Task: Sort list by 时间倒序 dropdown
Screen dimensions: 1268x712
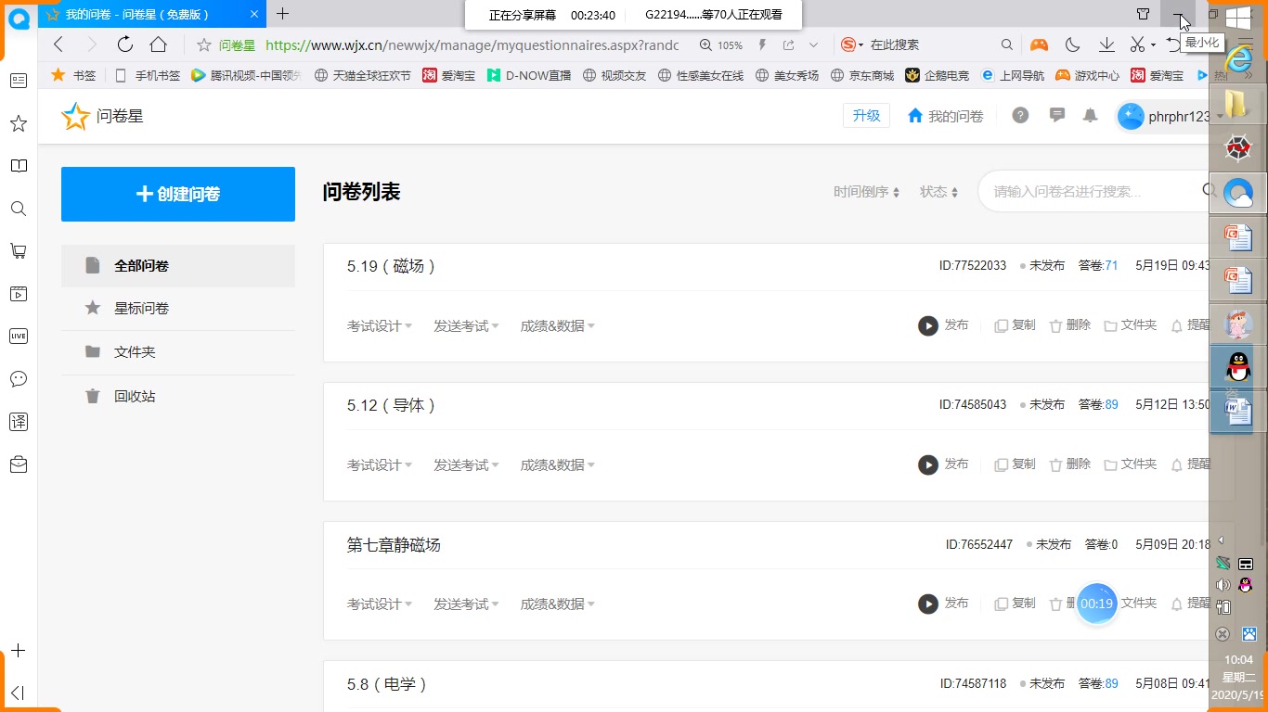Action: coord(867,192)
